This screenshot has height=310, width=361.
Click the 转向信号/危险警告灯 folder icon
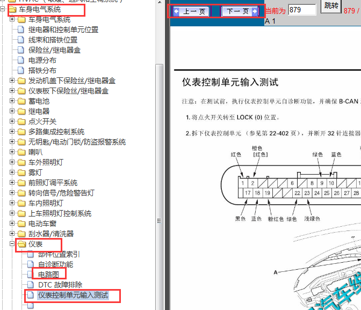click(x=21, y=193)
